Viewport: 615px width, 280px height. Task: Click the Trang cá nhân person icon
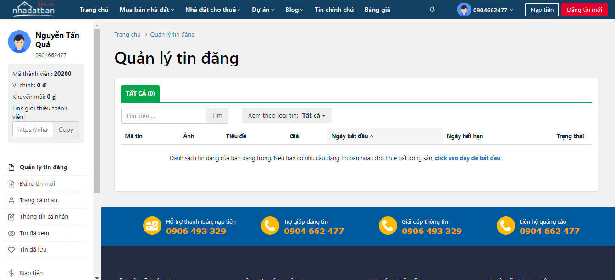pyautogui.click(x=12, y=200)
